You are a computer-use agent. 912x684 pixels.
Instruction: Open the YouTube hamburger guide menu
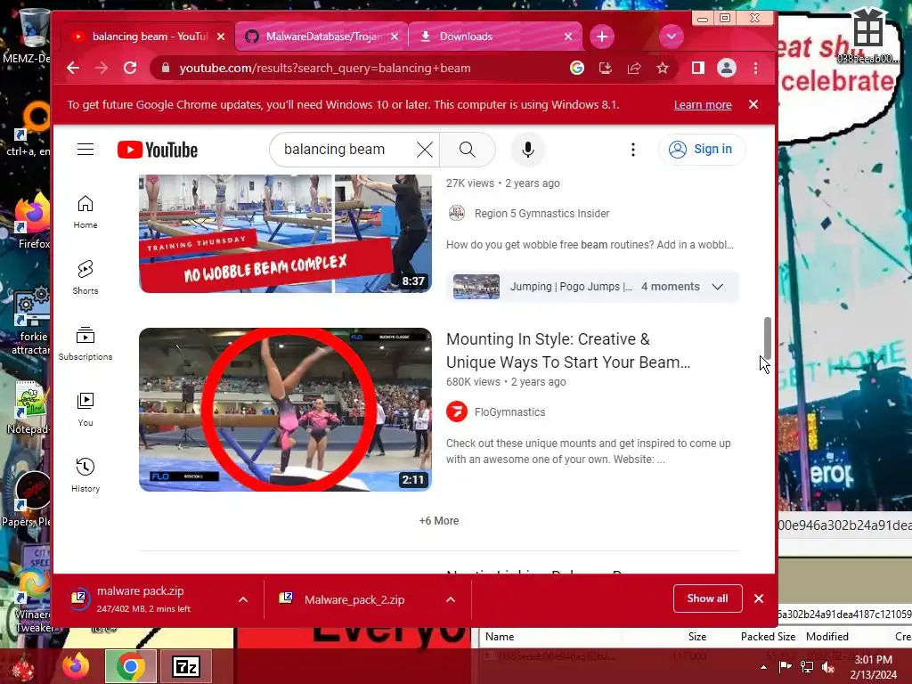click(85, 150)
